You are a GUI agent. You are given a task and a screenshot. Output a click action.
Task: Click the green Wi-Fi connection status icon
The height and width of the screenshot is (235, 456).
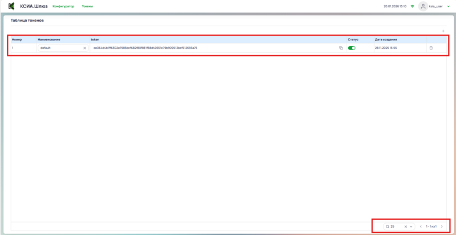412,6
